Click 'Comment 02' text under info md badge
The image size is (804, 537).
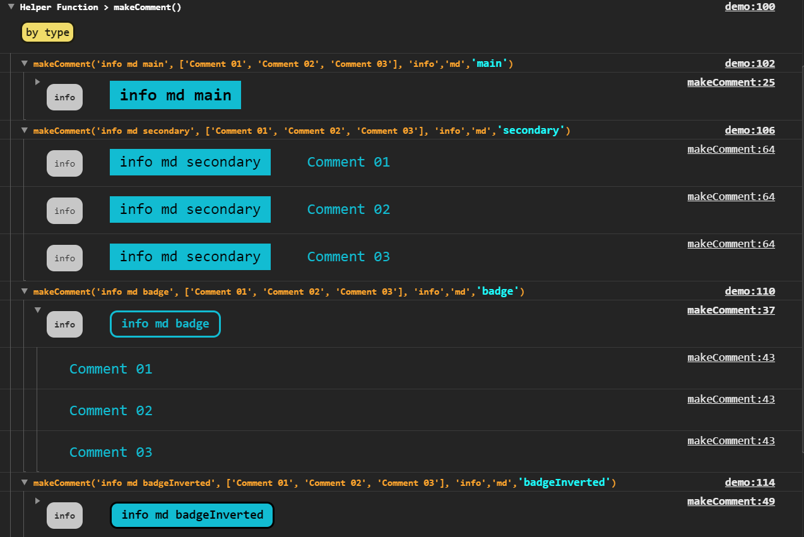click(110, 411)
